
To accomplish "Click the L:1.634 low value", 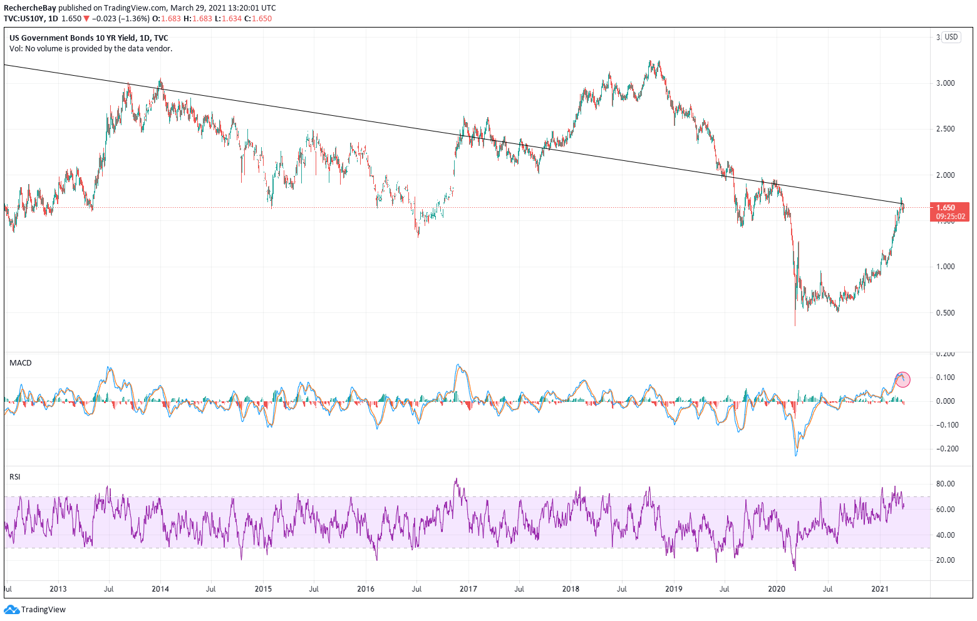I will (x=229, y=19).
